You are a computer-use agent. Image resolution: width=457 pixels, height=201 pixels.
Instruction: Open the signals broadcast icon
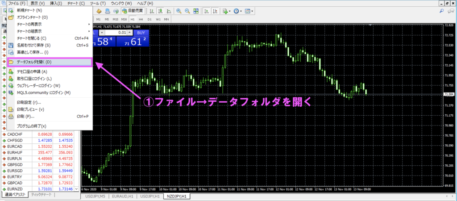coord(116,11)
